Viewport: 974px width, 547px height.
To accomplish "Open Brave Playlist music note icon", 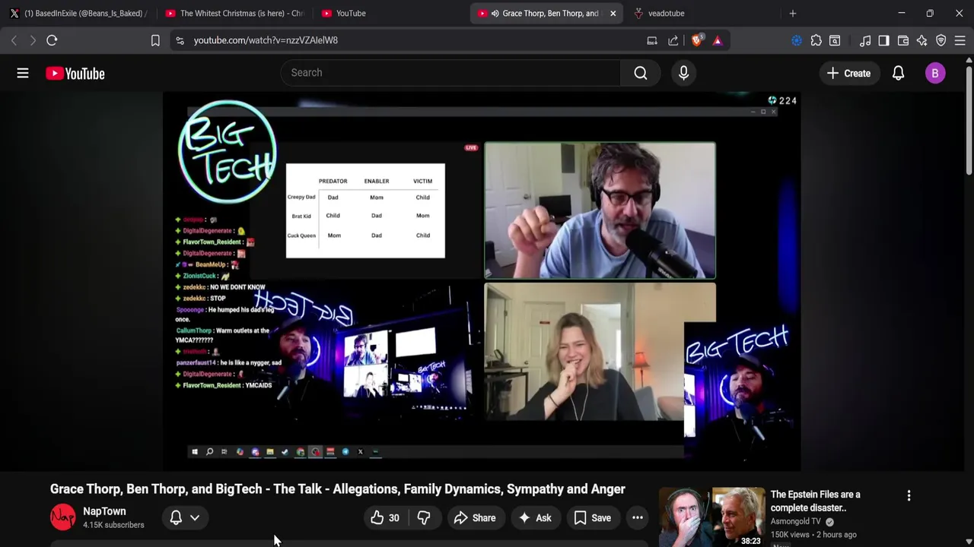I will (865, 40).
